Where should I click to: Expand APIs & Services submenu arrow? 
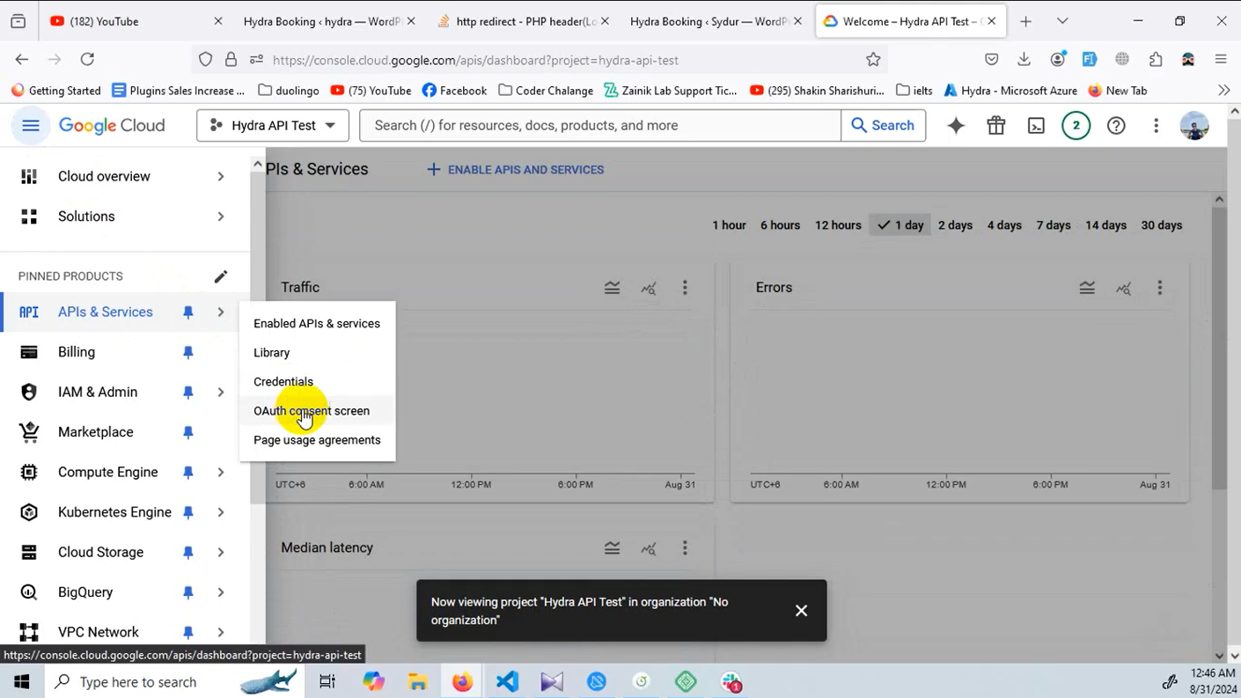[x=221, y=312]
